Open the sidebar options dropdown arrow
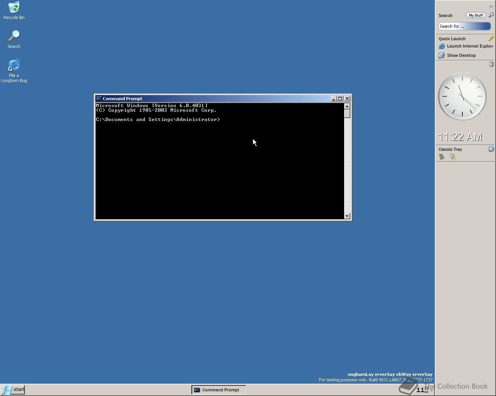 (491, 7)
